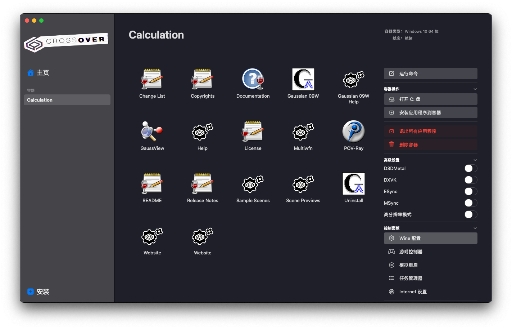The image size is (512, 329).
Task: Open the Change List notepad icon
Action: 152,79
